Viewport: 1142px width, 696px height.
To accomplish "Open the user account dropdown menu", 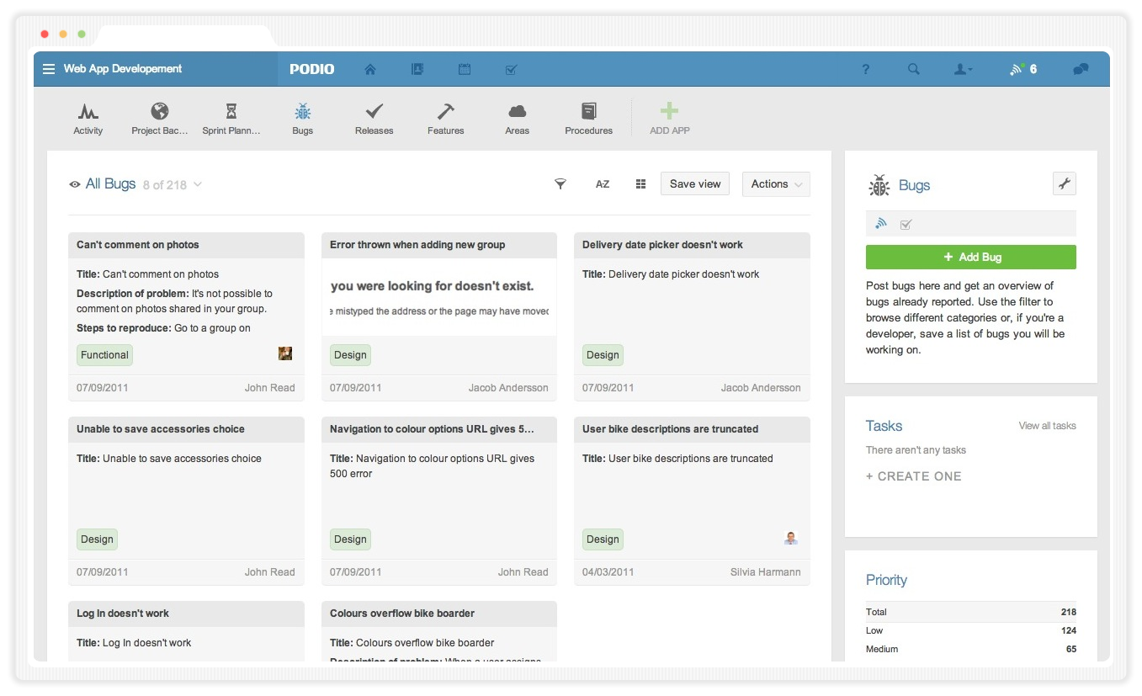I will click(x=963, y=70).
